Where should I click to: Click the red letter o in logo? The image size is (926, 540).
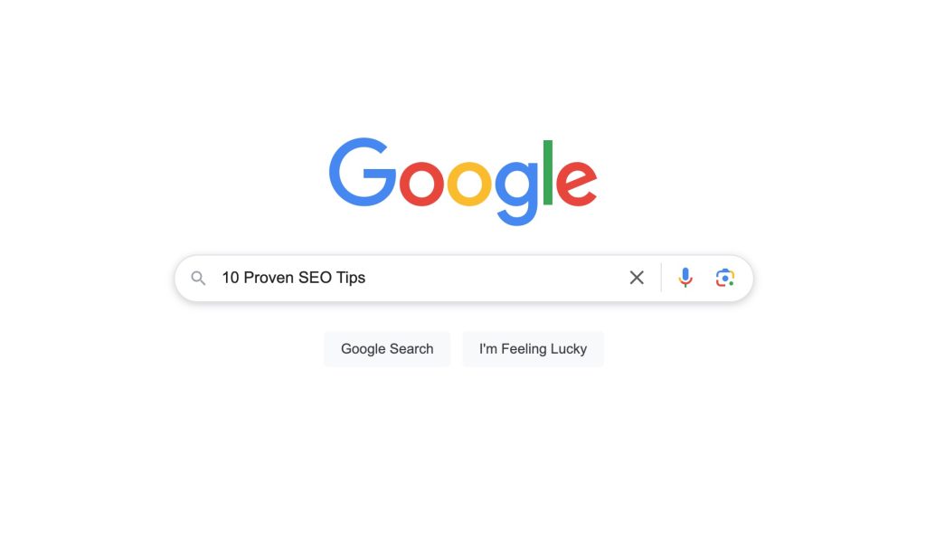[x=421, y=183]
